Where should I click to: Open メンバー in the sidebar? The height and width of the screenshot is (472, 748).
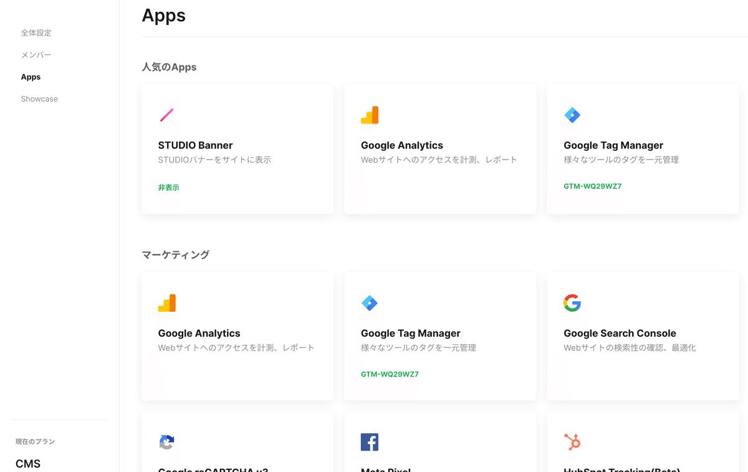coord(36,55)
